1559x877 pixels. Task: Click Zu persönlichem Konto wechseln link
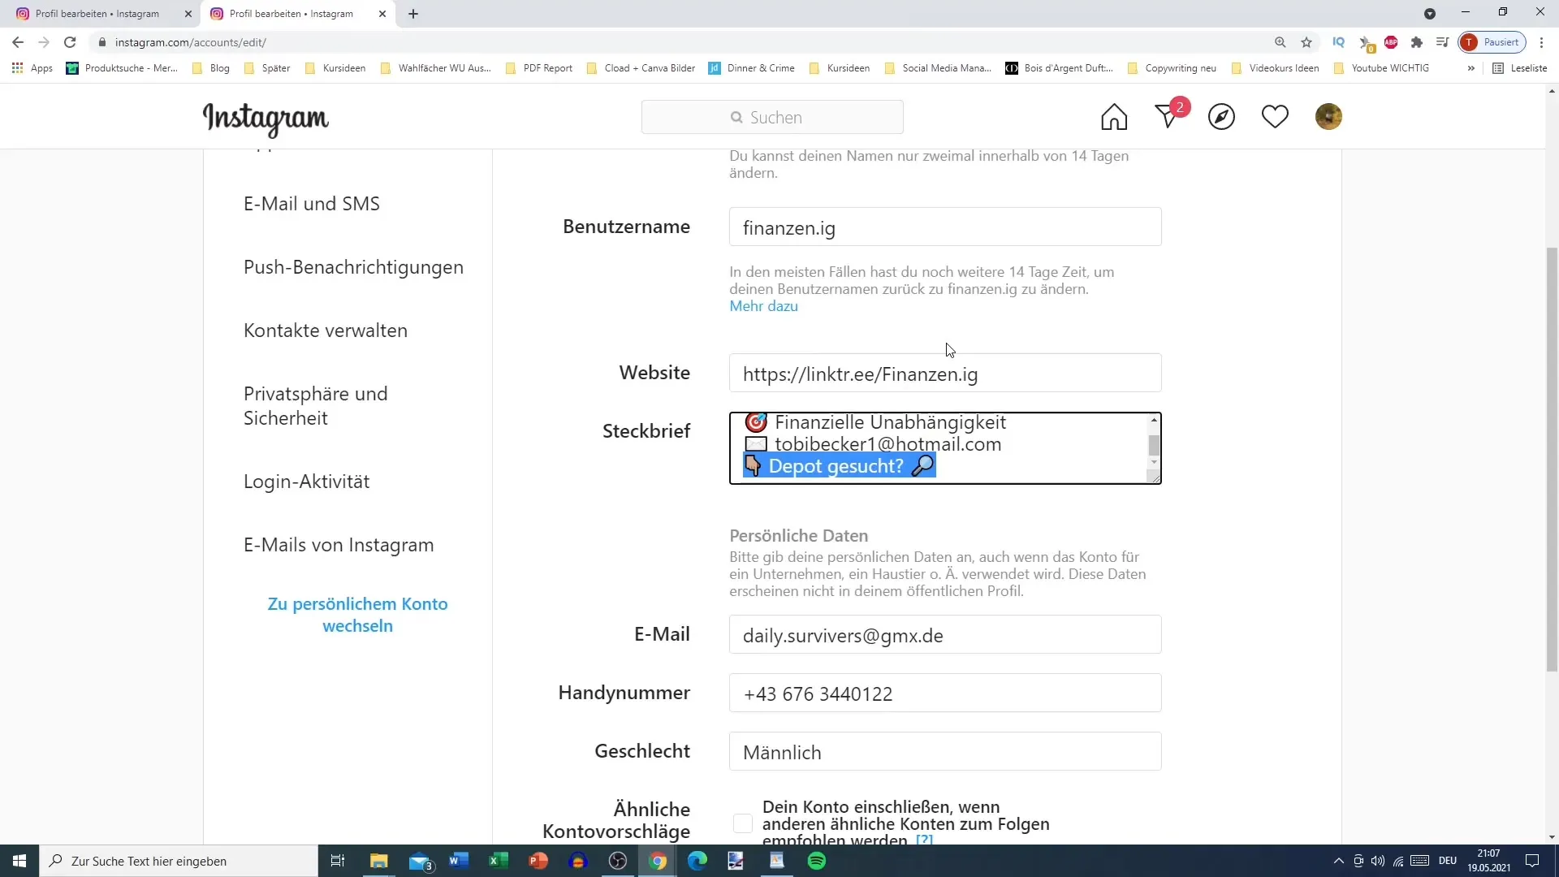click(358, 615)
